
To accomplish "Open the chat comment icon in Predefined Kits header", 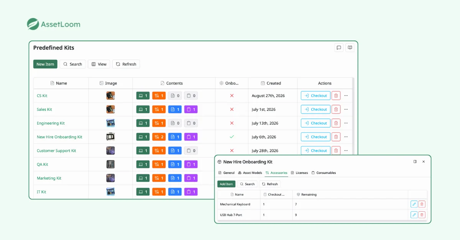I will pos(339,48).
